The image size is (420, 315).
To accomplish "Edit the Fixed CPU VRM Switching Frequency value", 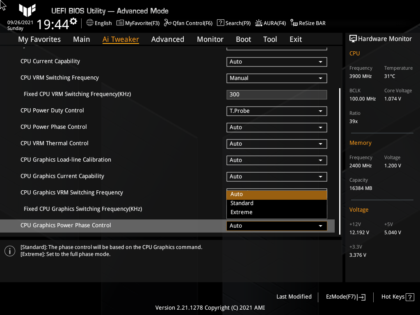I will tap(276, 94).
